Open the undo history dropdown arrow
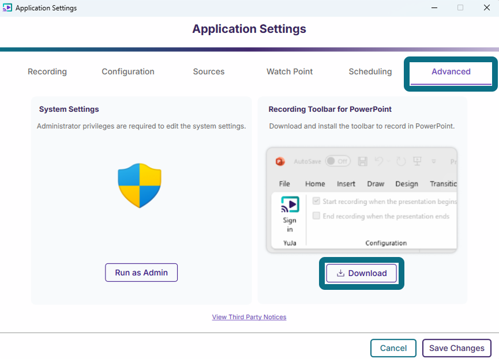499x359 pixels. point(389,161)
